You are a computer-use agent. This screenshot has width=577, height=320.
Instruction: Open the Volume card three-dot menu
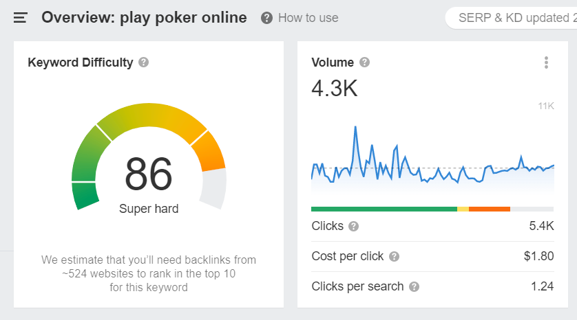pyautogui.click(x=546, y=62)
